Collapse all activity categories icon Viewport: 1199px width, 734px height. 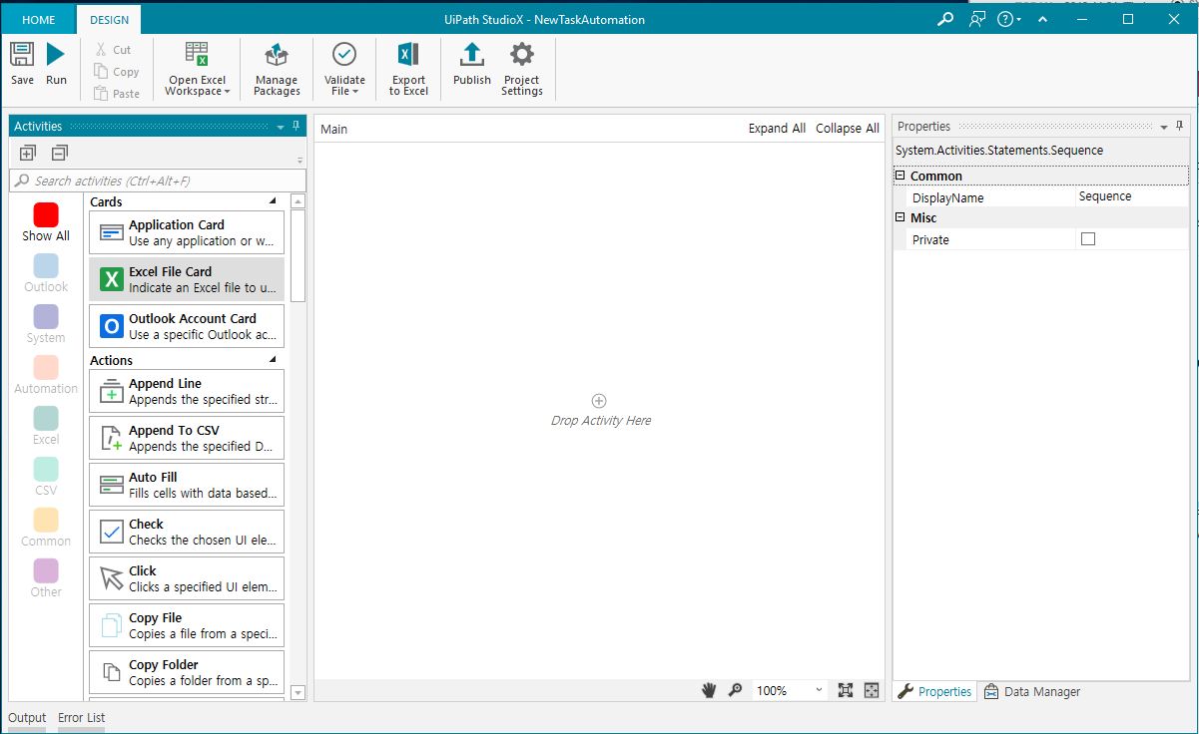[60, 153]
